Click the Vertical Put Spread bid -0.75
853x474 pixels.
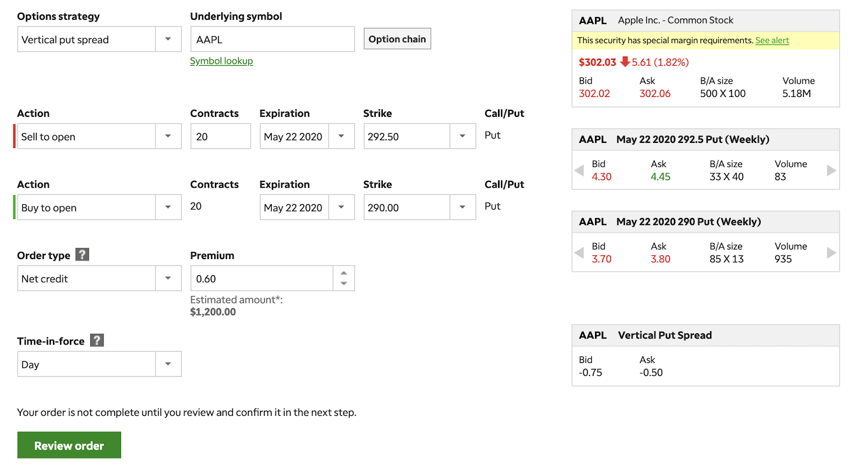click(x=591, y=373)
